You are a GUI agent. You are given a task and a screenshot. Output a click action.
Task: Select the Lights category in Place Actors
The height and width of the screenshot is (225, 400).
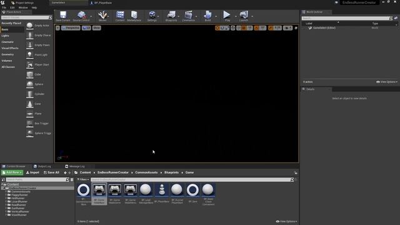pyautogui.click(x=6, y=36)
